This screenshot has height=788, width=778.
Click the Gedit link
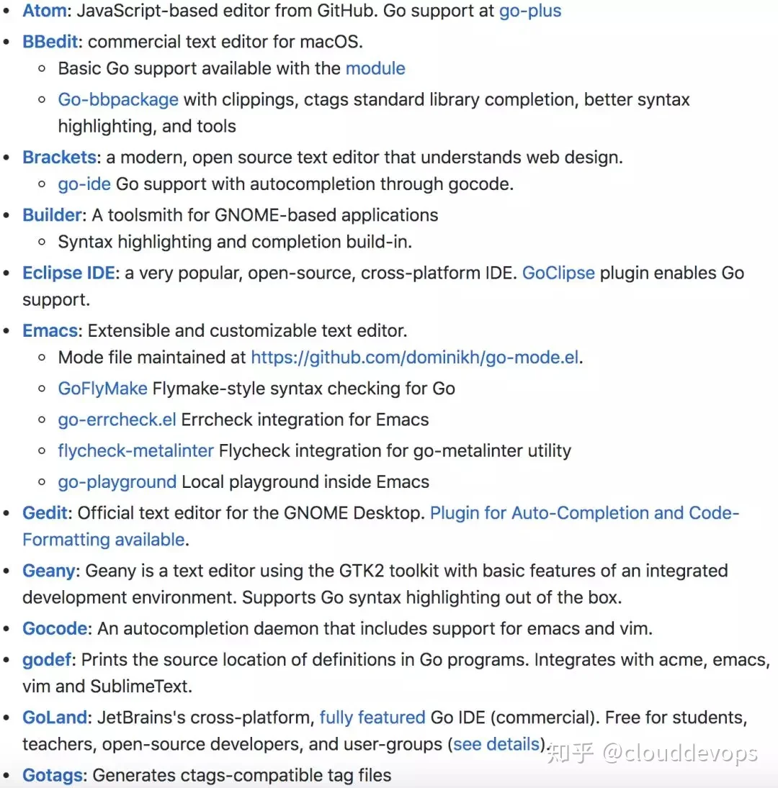(45, 513)
